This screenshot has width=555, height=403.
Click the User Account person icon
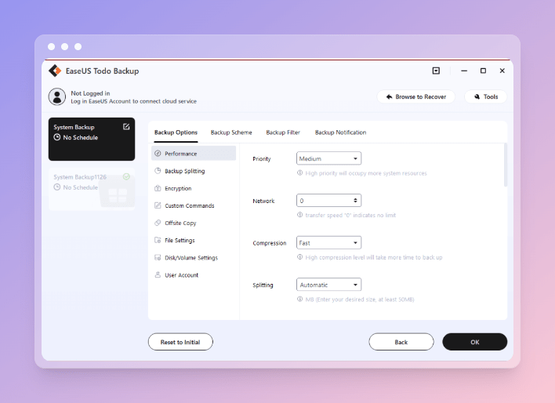pos(158,274)
